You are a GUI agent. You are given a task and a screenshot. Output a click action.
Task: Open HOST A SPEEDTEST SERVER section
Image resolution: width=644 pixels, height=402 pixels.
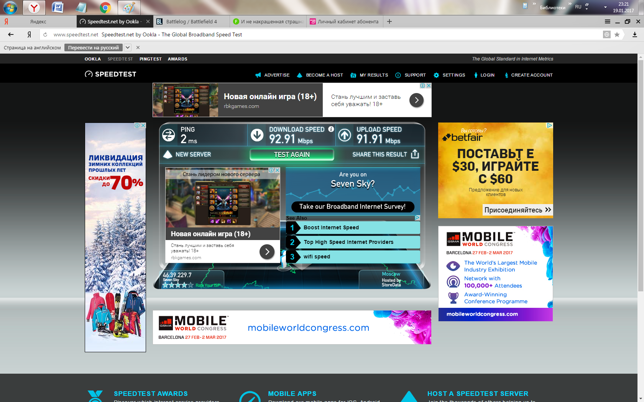[x=478, y=394]
